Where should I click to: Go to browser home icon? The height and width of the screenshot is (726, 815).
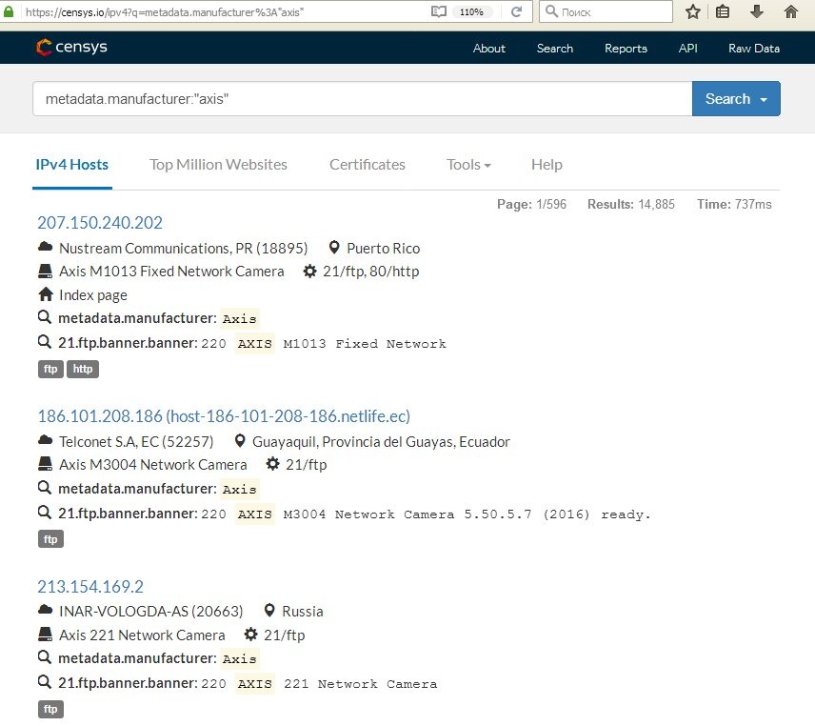(x=791, y=11)
